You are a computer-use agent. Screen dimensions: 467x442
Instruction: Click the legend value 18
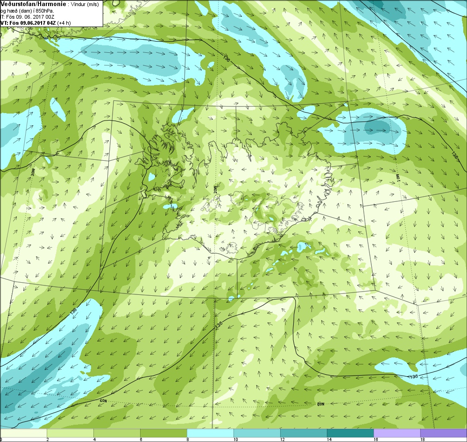point(422,439)
